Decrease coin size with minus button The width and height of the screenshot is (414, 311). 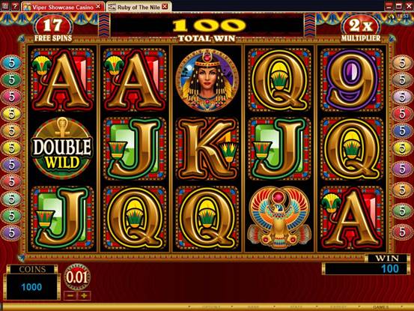[x=70, y=295]
